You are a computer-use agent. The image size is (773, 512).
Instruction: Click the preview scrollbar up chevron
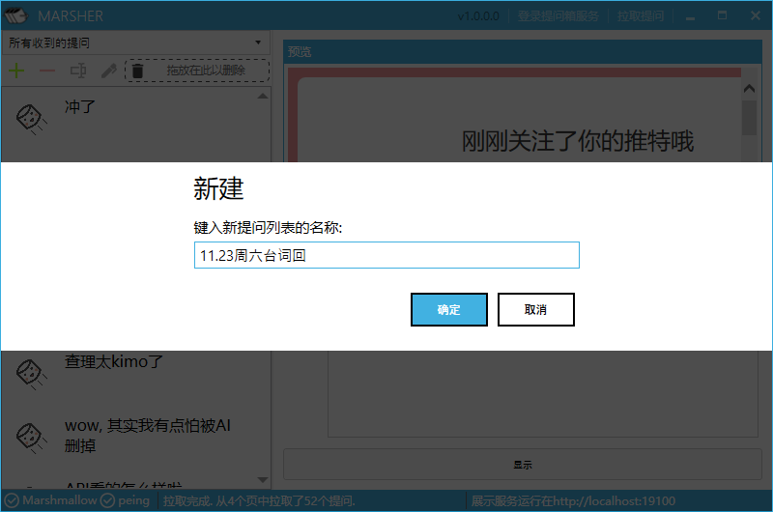coord(750,89)
